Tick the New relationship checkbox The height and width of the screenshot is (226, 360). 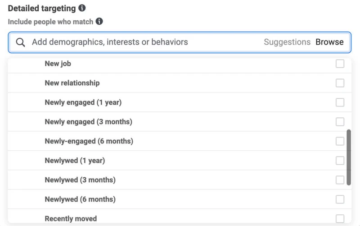(340, 83)
